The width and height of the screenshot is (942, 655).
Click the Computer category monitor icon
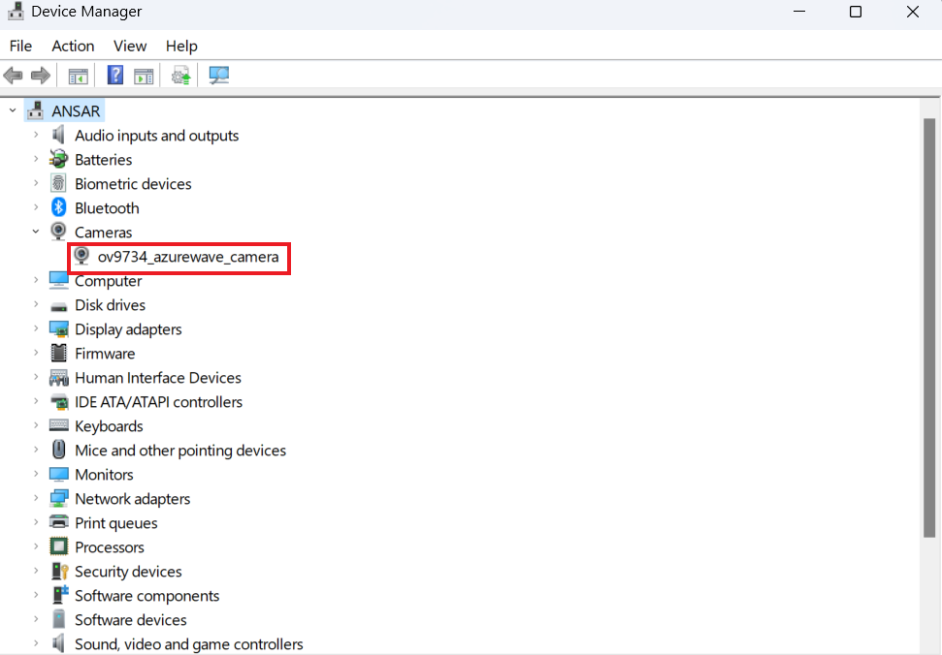coord(58,280)
